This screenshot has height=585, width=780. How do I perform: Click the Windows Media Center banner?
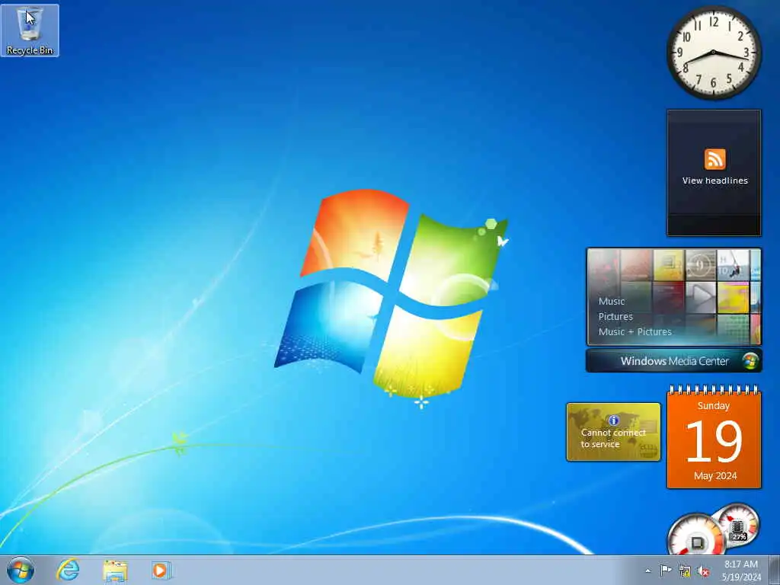[x=673, y=360]
